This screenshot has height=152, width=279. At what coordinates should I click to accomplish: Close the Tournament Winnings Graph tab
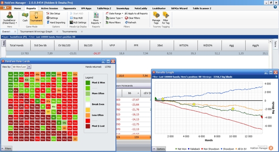(57, 31)
